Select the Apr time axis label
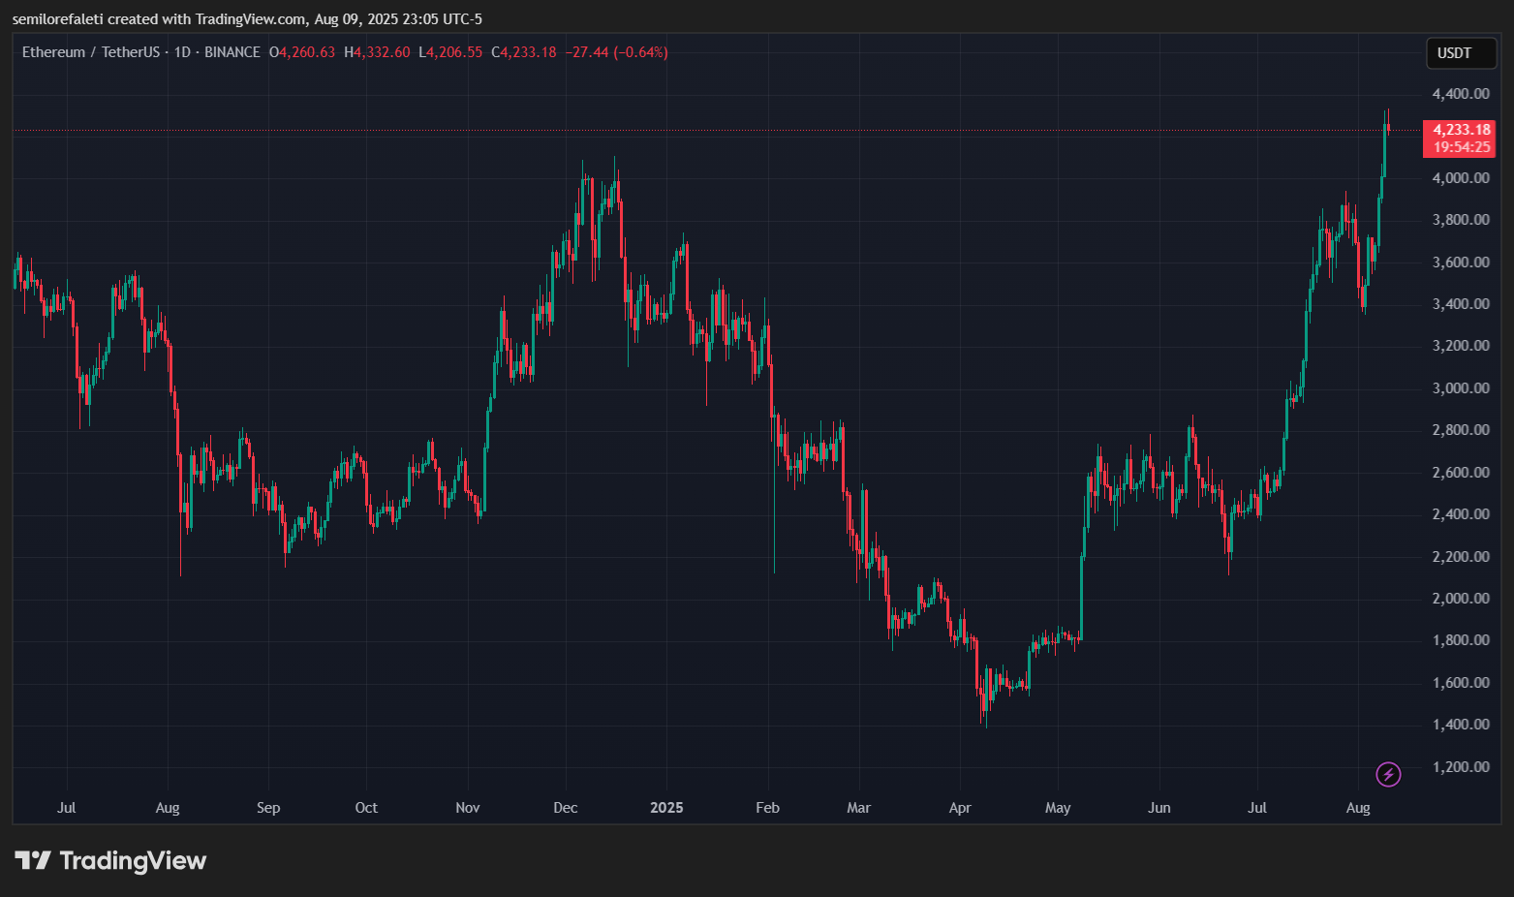The height and width of the screenshot is (897, 1514). 960,808
